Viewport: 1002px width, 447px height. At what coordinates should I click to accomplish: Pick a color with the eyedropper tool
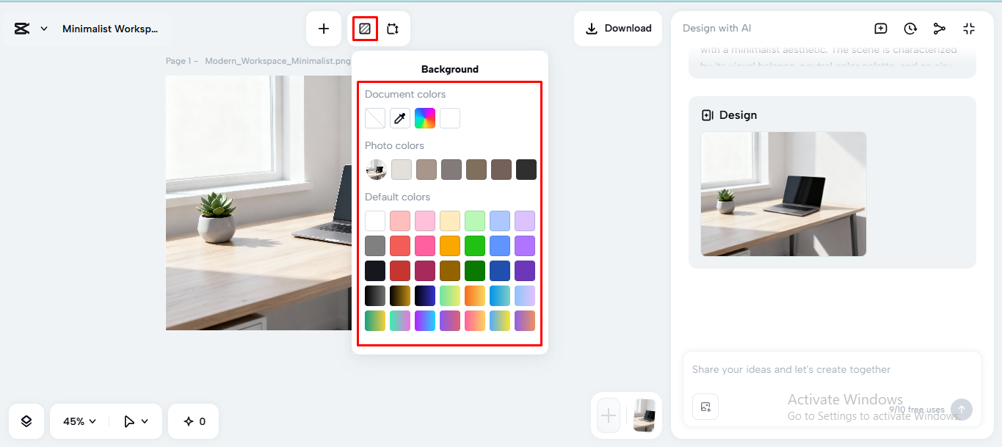[x=400, y=118]
